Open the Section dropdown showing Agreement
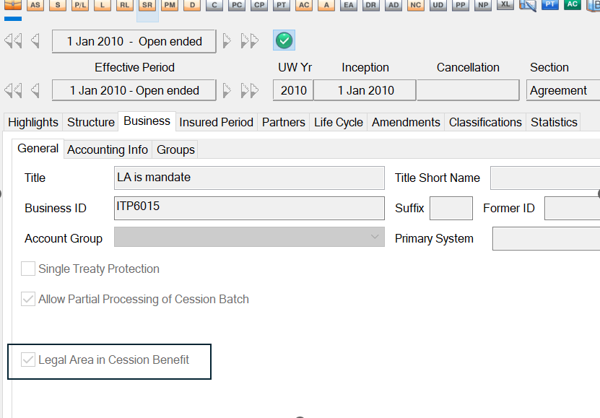 (x=562, y=90)
